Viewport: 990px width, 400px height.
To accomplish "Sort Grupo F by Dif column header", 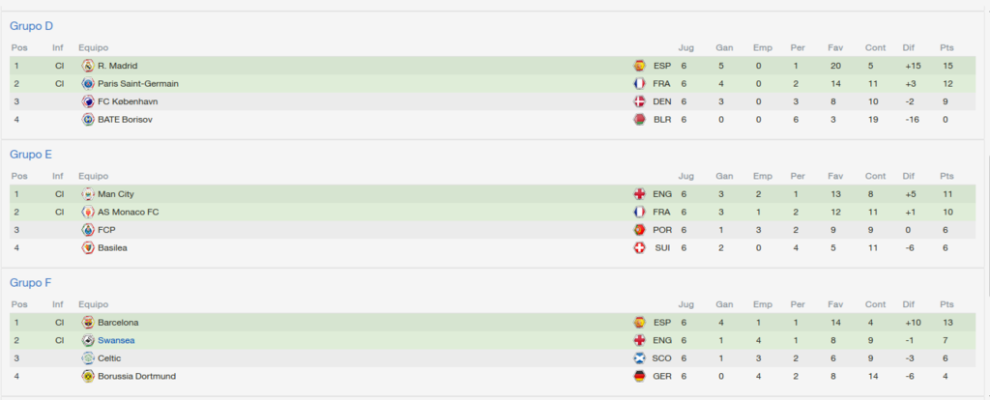I will tap(908, 304).
